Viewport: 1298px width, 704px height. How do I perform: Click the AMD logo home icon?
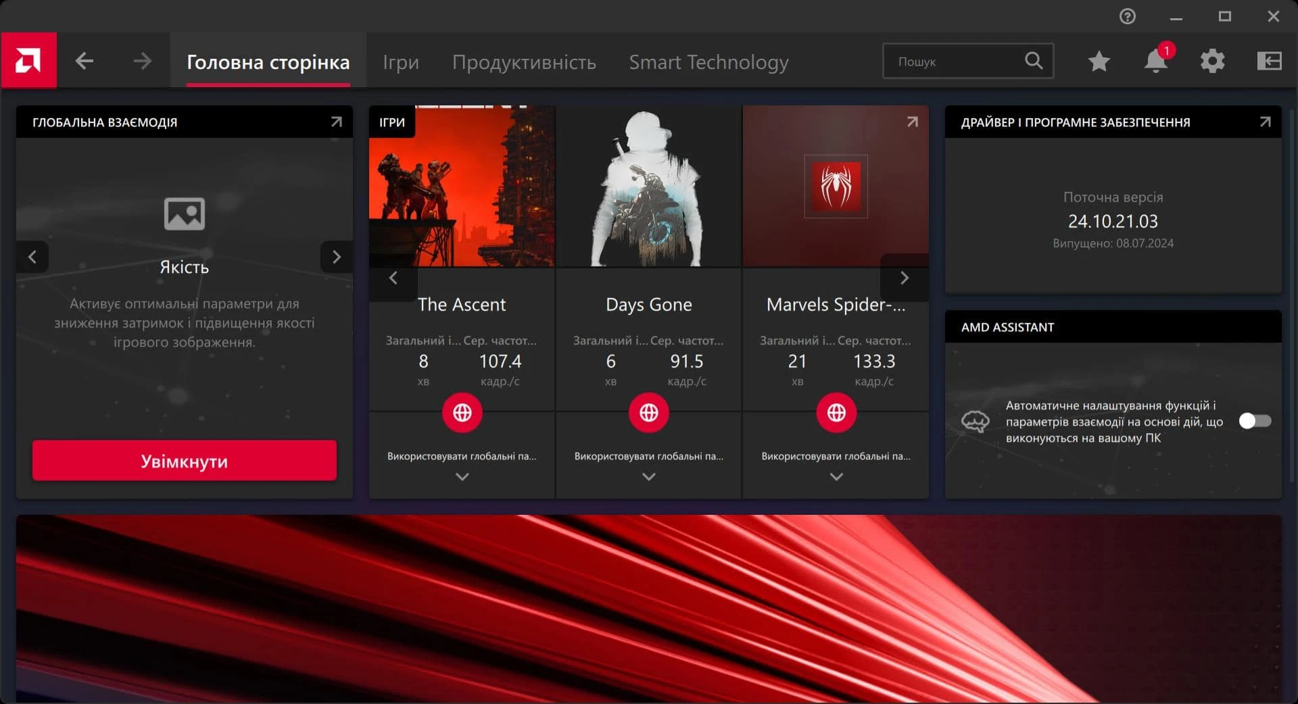[x=28, y=61]
